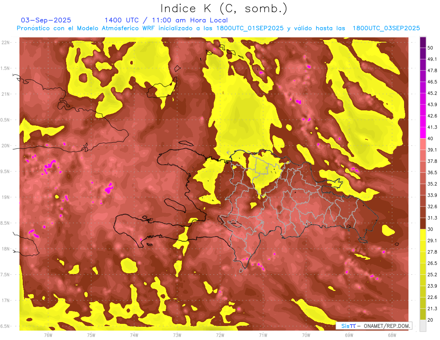Click the colorbar value "25.2"

[x=432, y=275]
